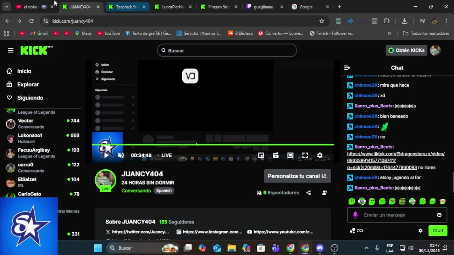Show hidden system tray icons
This screenshot has width=454, height=255.
[x=366, y=248]
